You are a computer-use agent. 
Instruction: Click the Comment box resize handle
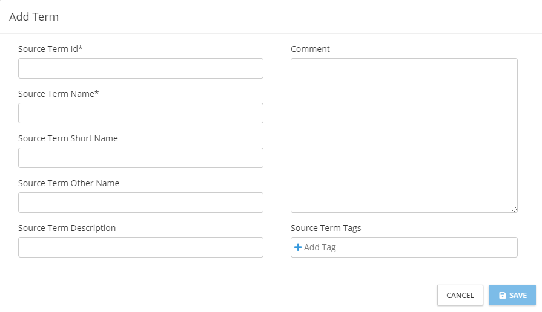[514, 209]
